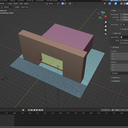Play the animation in reverse
This screenshot has width=128, height=128.
pyautogui.click(x=34, y=110)
